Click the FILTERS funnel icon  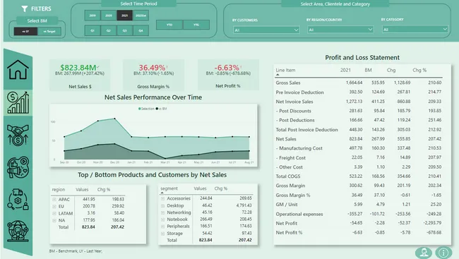(x=25, y=9)
